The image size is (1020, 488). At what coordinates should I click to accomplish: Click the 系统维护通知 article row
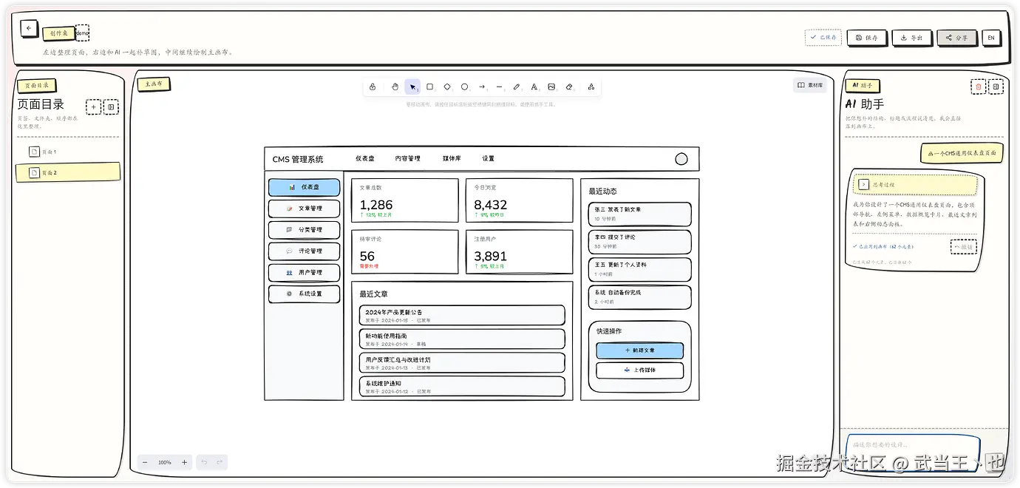(462, 387)
